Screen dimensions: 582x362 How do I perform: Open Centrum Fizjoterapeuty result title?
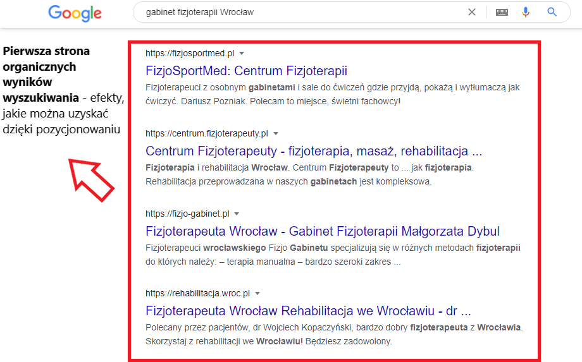pyautogui.click(x=314, y=151)
